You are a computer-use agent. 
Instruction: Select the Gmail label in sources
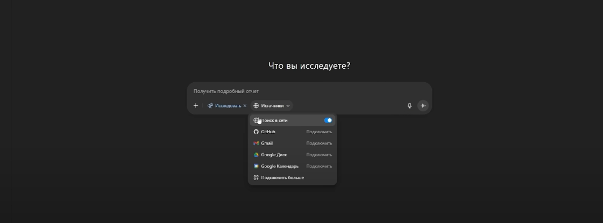click(267, 143)
